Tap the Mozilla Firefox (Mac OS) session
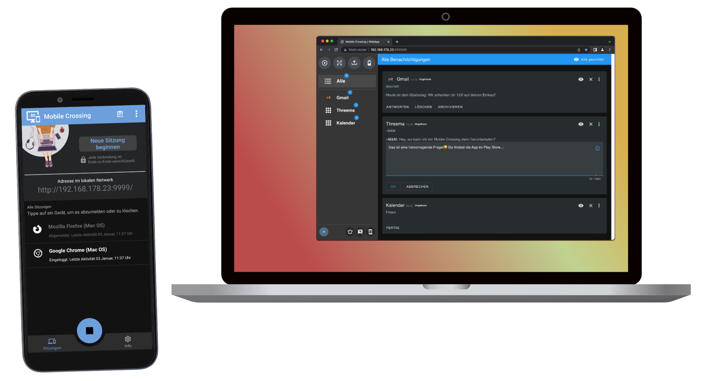 tap(87, 230)
